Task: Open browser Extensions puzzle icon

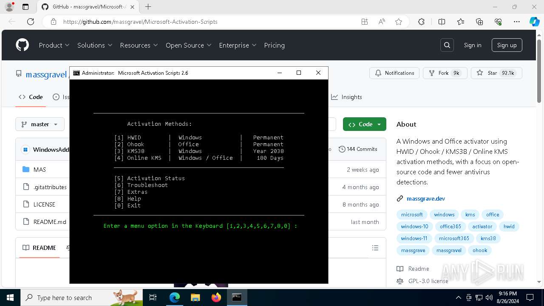Action: point(421,22)
